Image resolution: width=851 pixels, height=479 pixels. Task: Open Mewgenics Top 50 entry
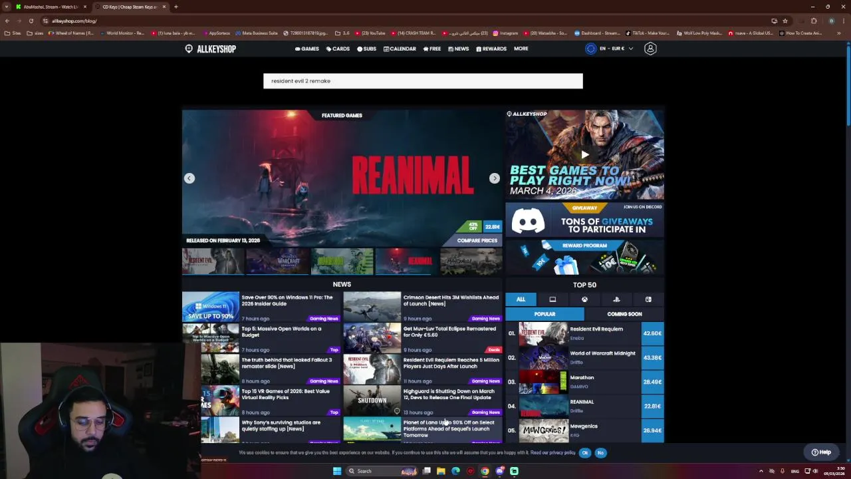point(585,430)
